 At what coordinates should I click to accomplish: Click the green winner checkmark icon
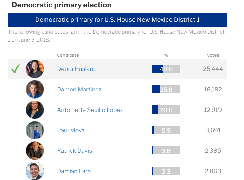tap(15, 69)
